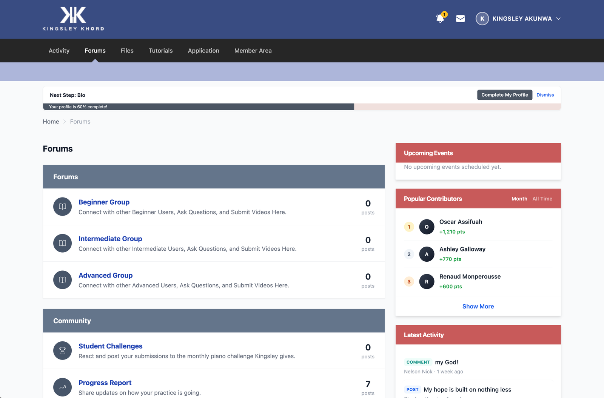Click the user avatar letter K

click(482, 19)
